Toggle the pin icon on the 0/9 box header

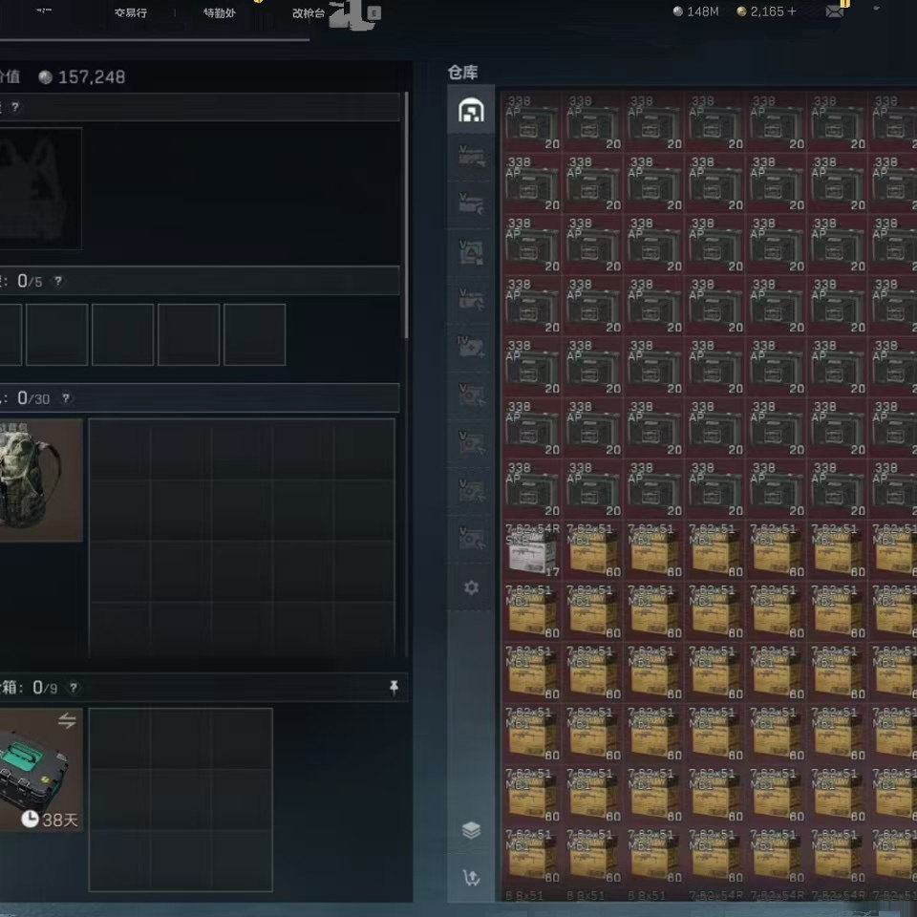click(395, 687)
